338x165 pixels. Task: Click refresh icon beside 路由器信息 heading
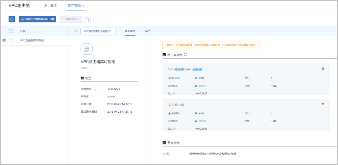point(185,55)
